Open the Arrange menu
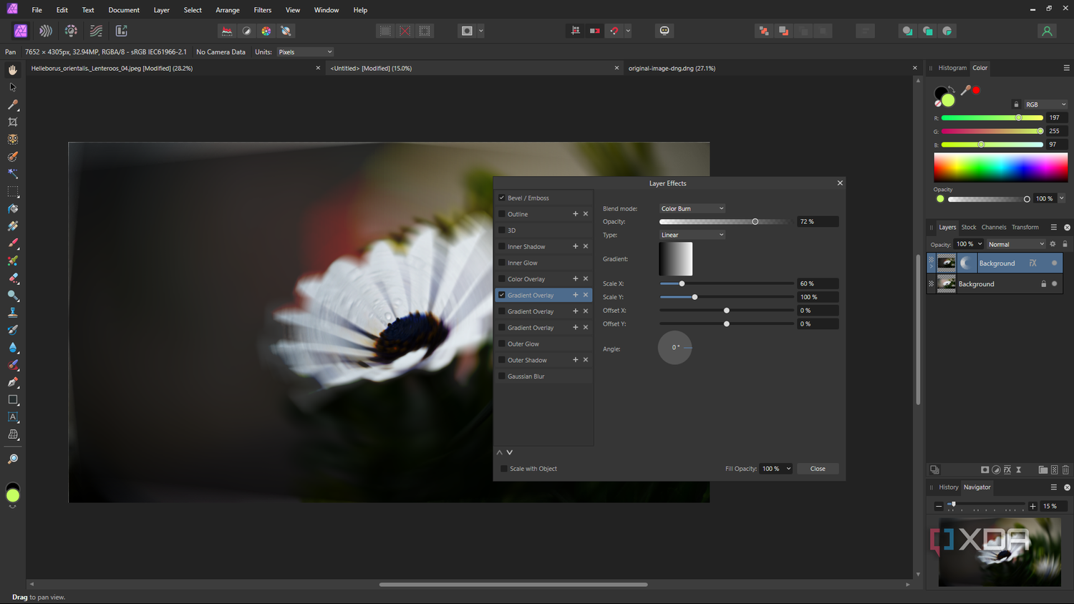This screenshot has width=1074, height=604. [x=228, y=10]
